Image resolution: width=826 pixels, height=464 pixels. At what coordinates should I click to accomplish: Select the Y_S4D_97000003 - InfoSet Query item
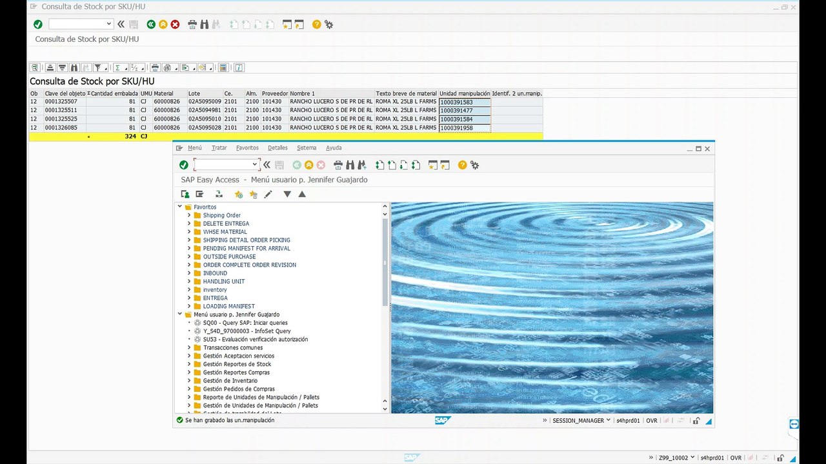247,331
